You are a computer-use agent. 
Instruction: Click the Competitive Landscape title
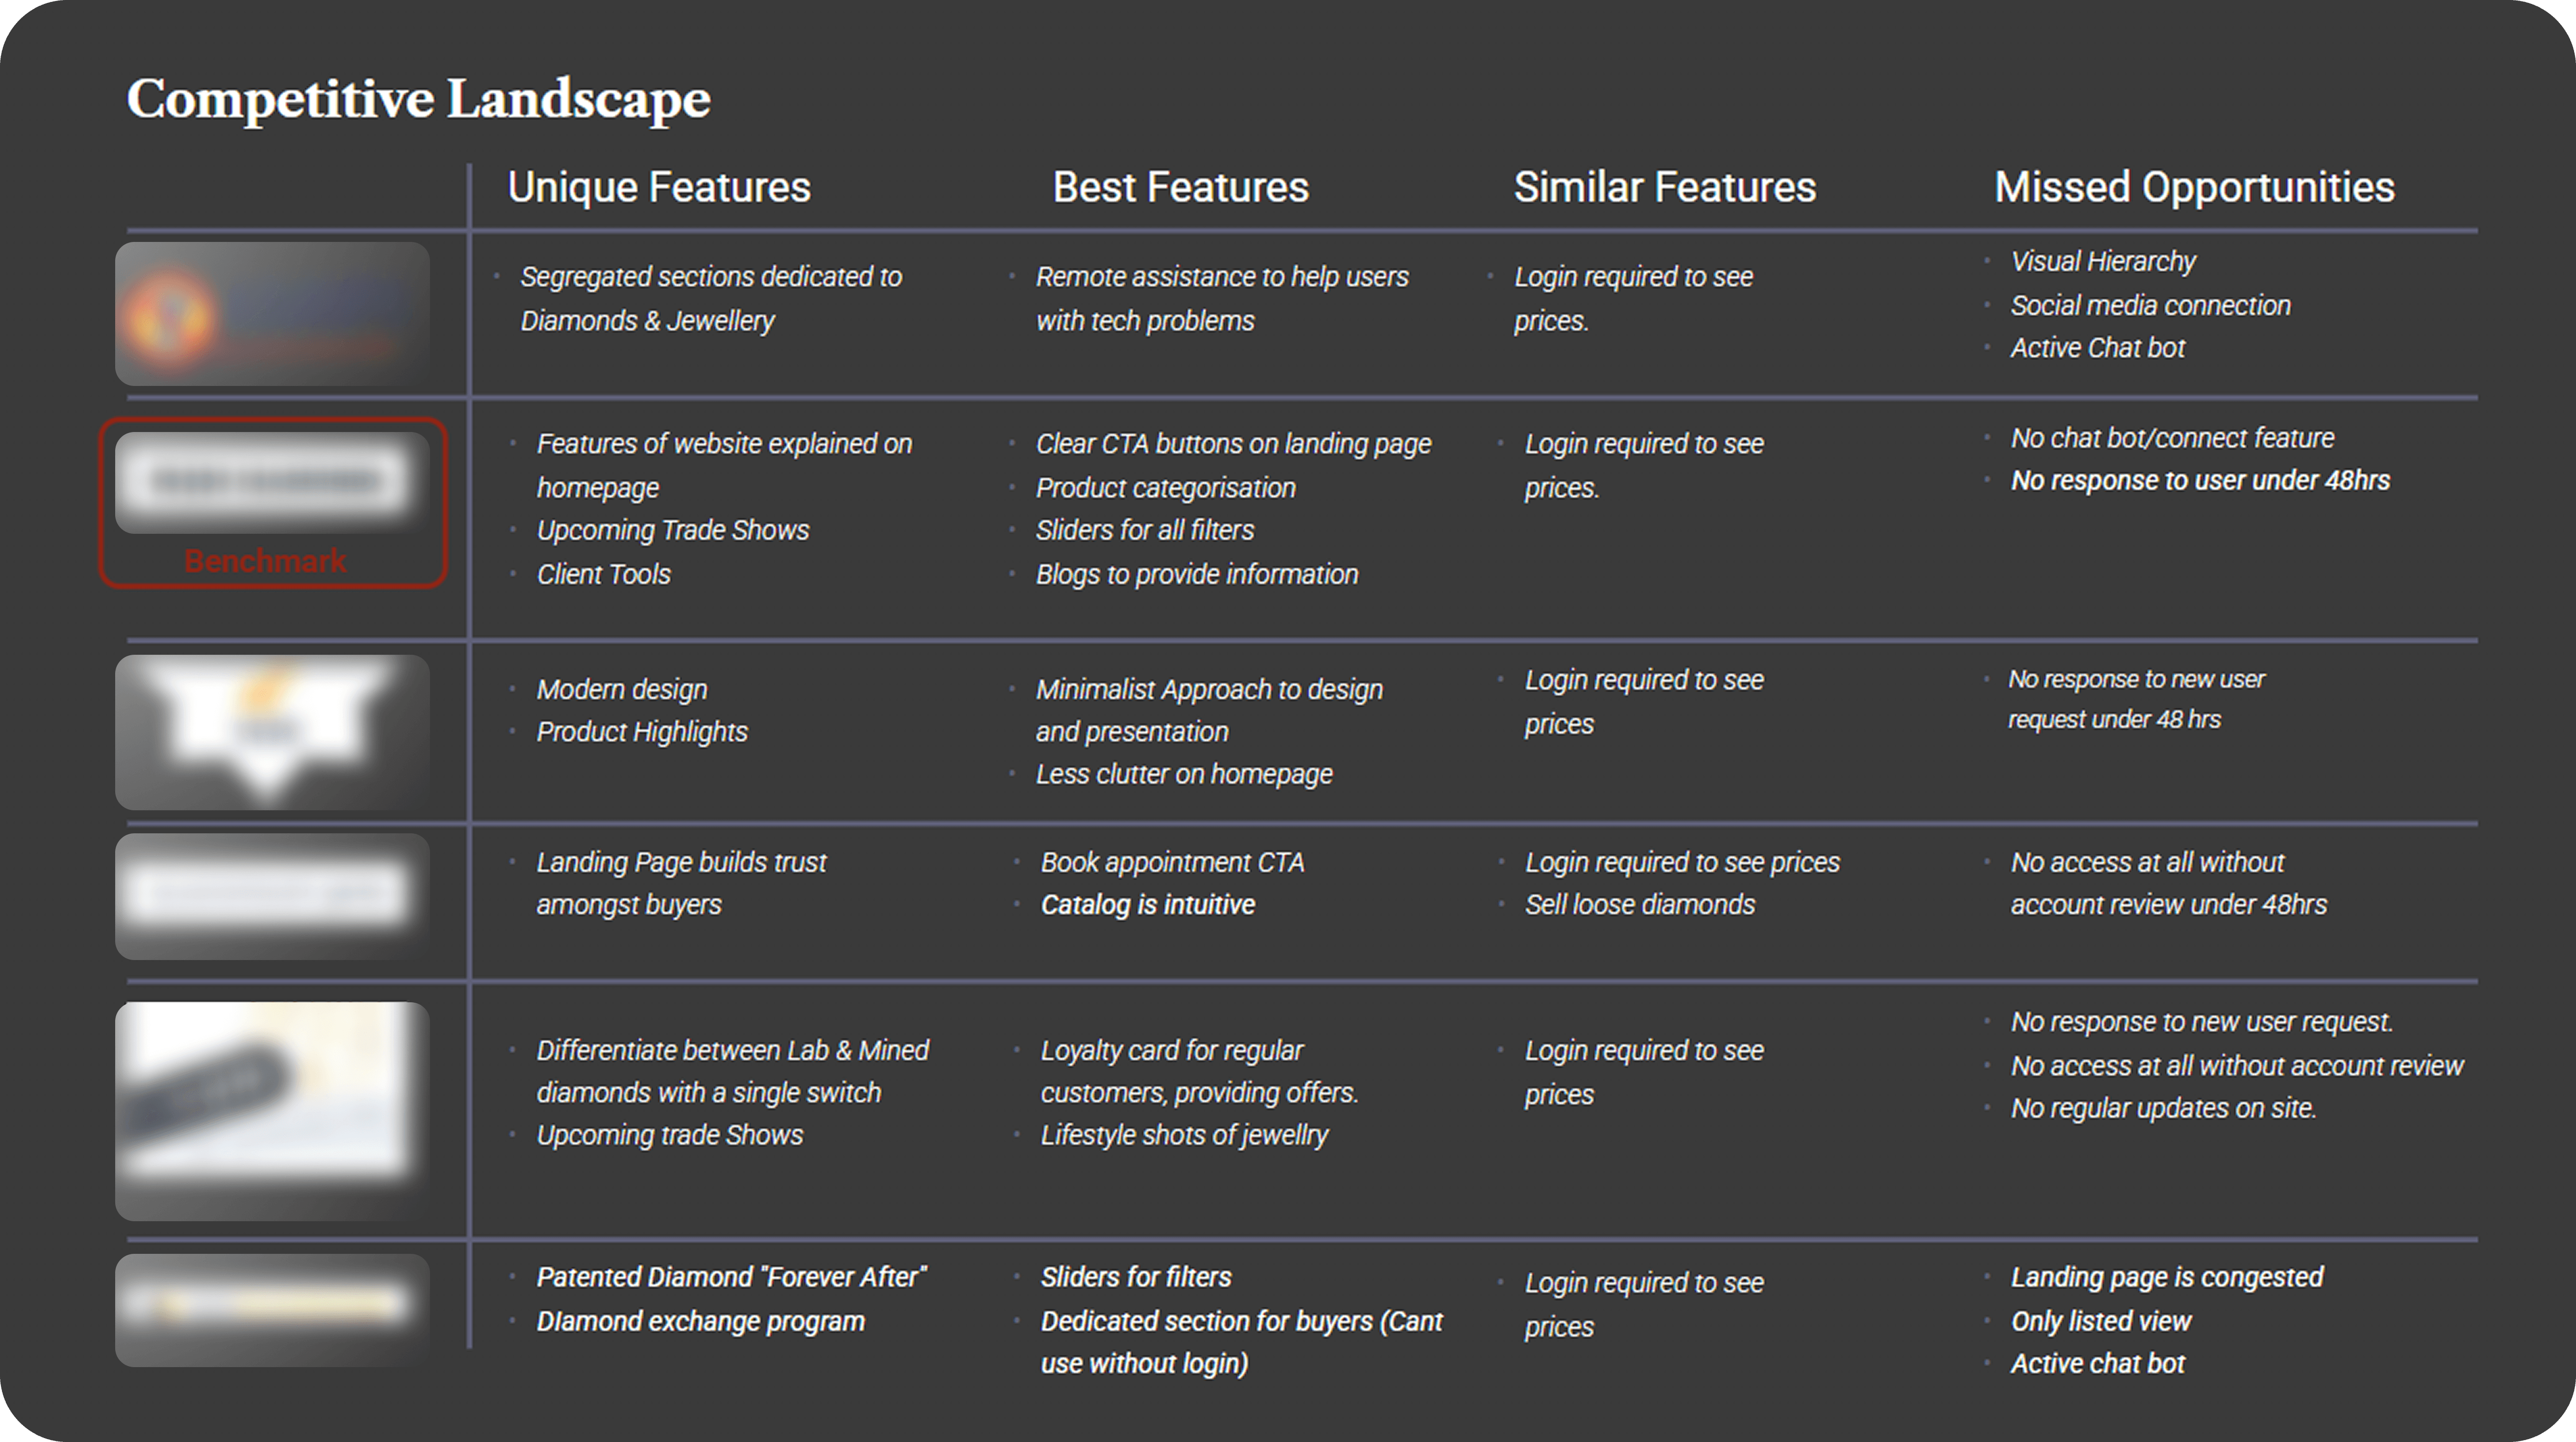click(418, 99)
